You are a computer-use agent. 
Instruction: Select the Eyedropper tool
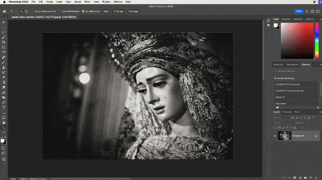4,52
